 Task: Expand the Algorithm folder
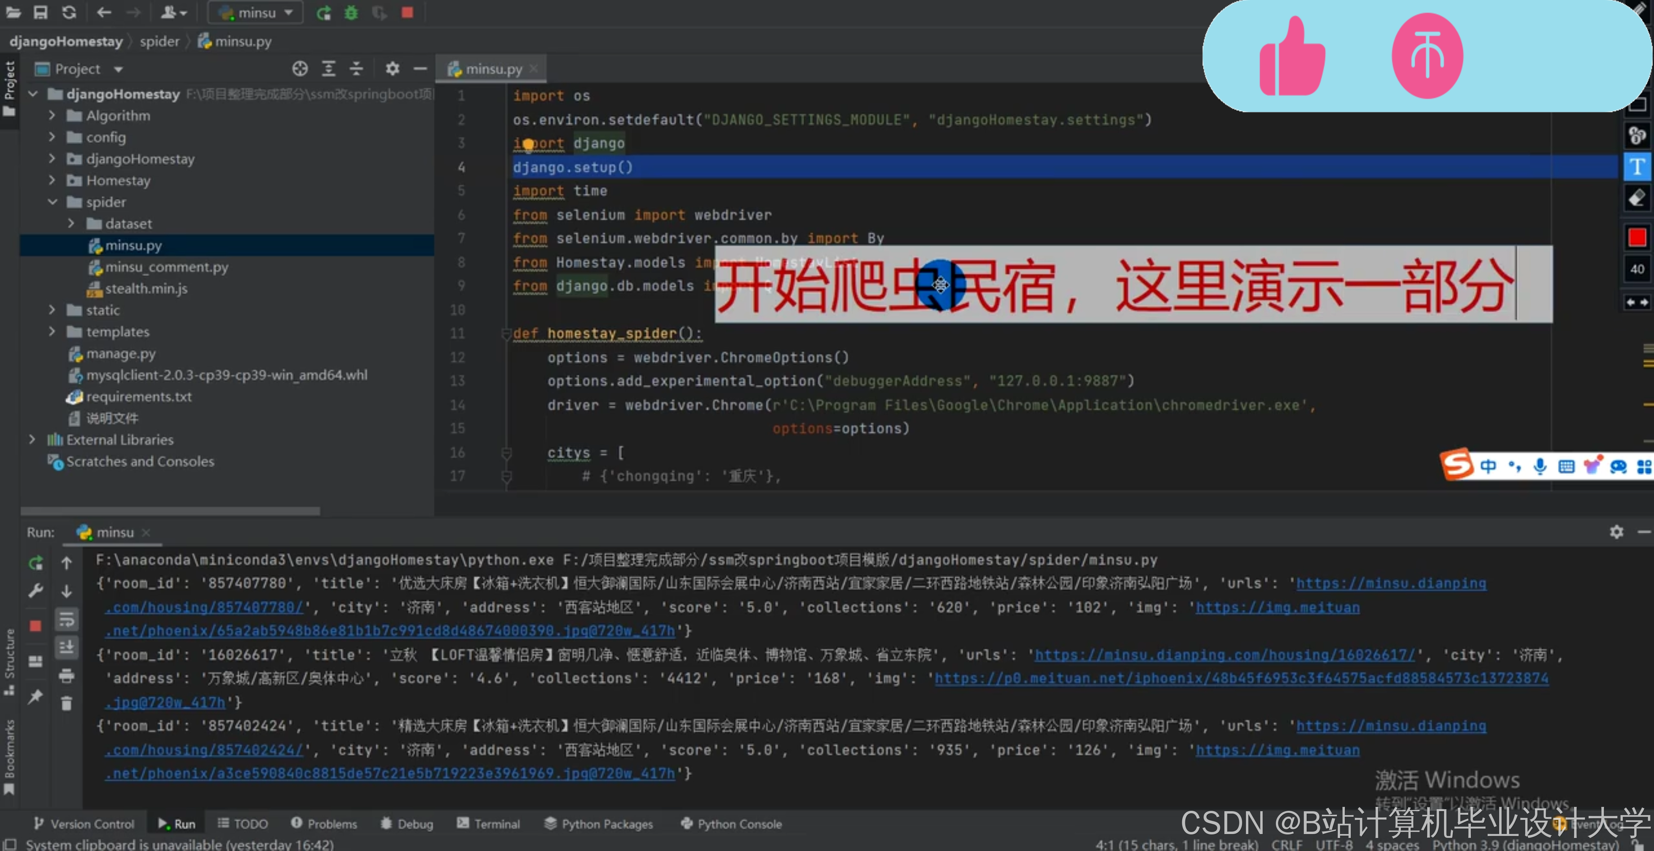coord(52,115)
